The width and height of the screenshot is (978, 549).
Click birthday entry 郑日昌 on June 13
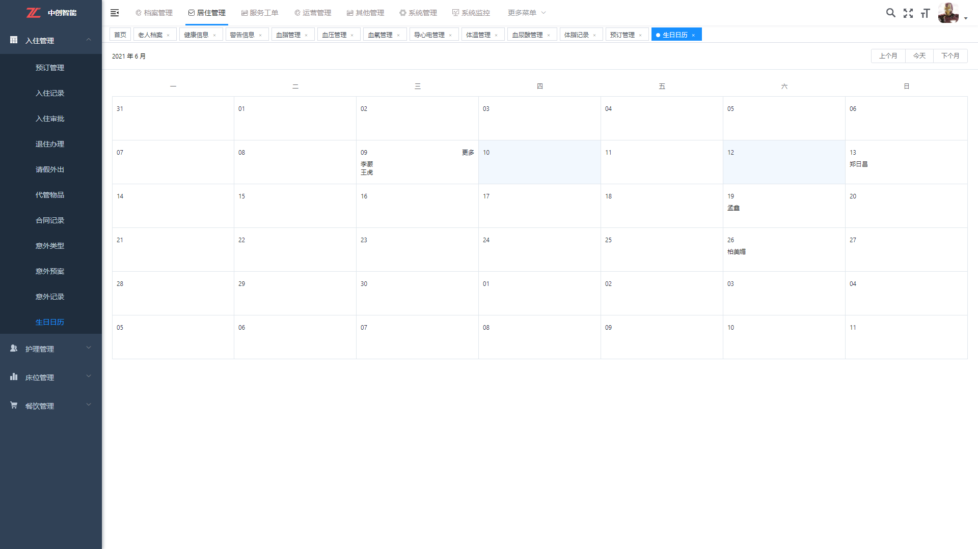point(858,164)
